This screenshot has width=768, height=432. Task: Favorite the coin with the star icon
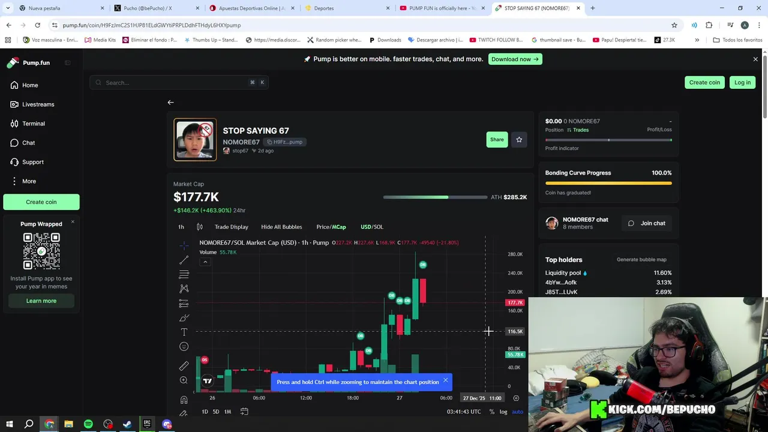pos(519,139)
